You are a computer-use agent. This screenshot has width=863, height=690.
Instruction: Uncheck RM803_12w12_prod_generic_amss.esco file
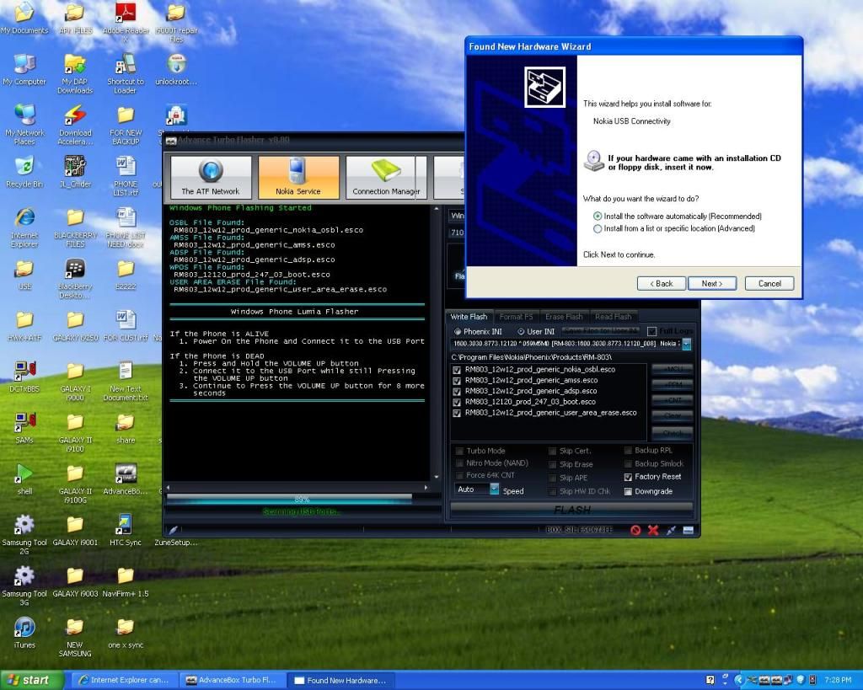[x=456, y=381]
